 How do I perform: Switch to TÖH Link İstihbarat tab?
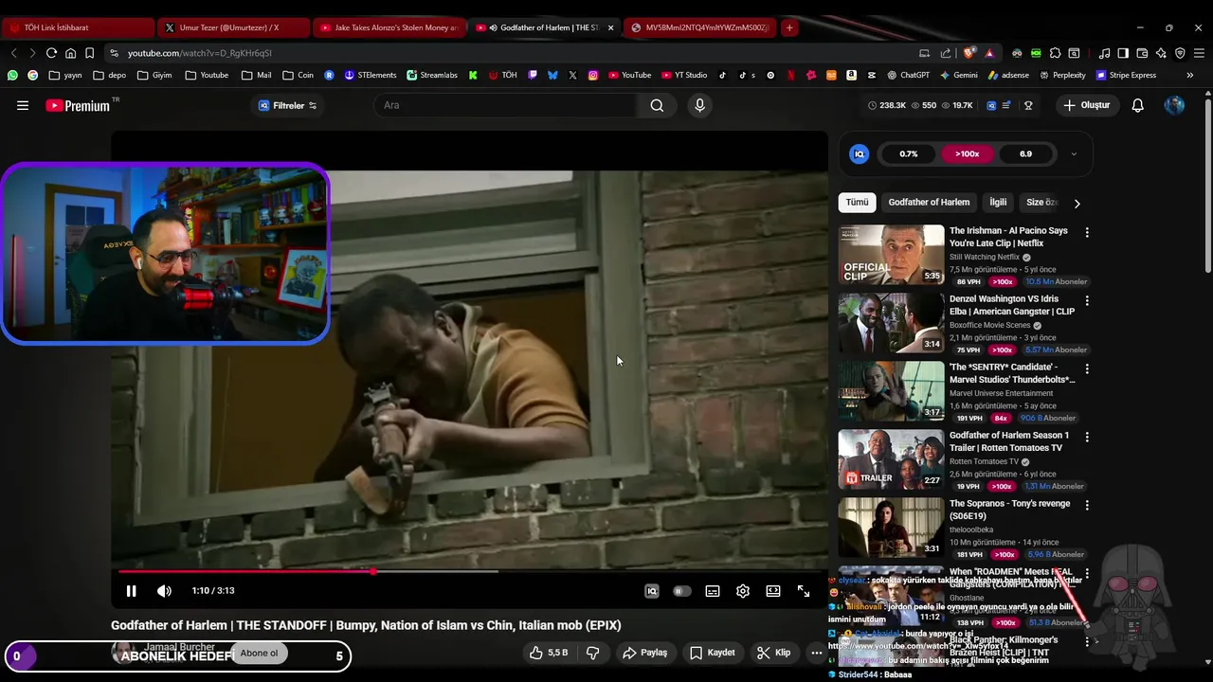(x=80, y=27)
